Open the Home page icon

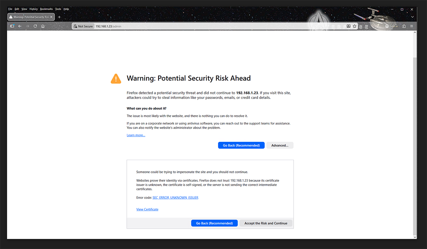pyautogui.click(x=43, y=26)
